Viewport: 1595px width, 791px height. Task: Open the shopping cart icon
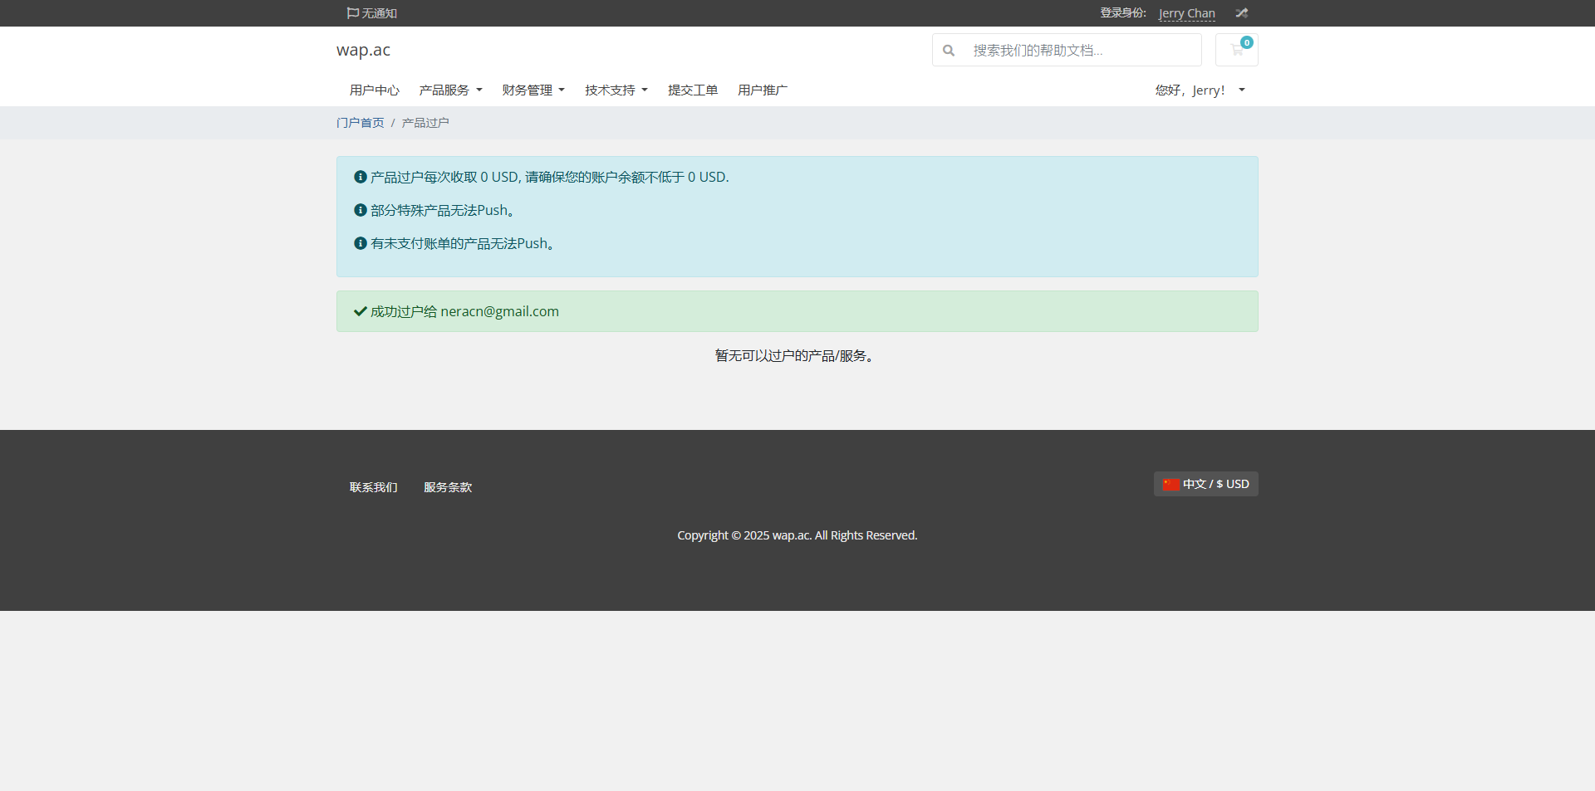click(x=1236, y=50)
